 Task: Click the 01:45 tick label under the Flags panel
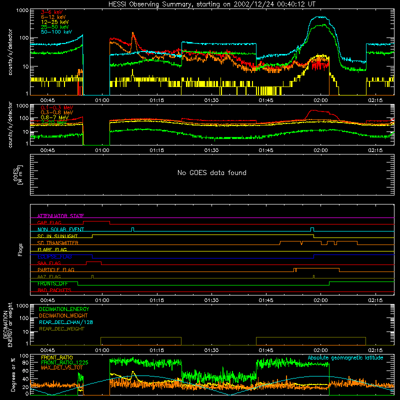[x=266, y=300]
